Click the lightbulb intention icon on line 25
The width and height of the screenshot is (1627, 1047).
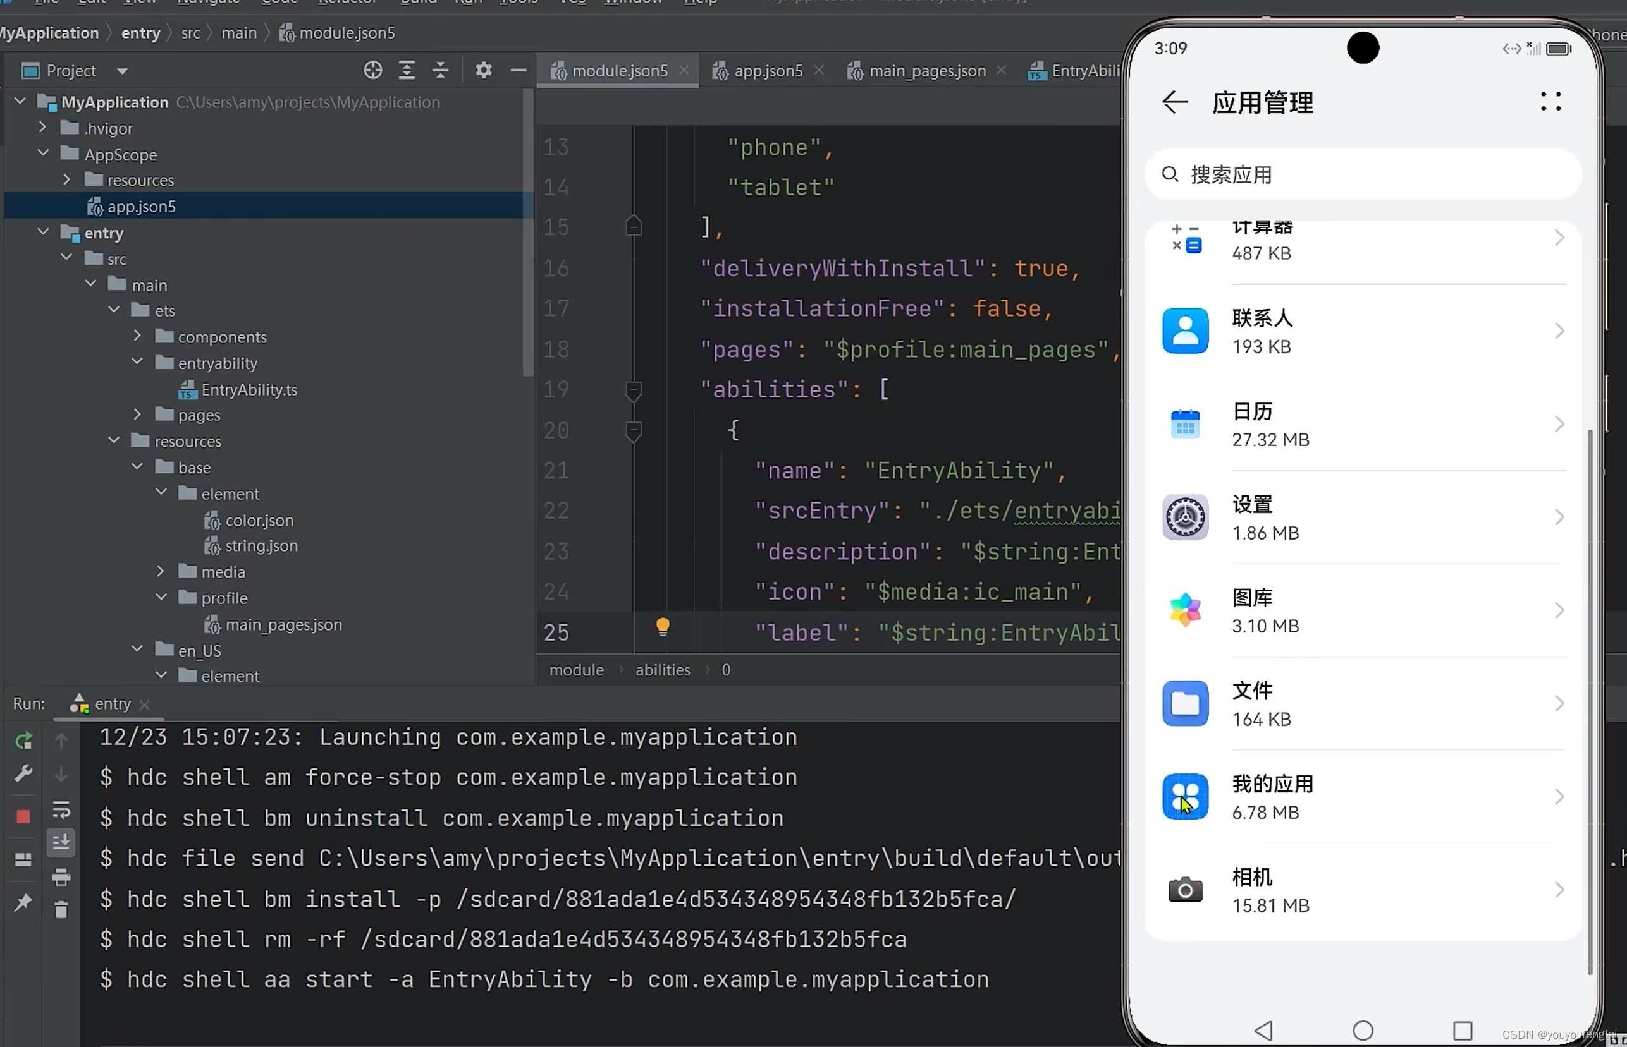[663, 626]
